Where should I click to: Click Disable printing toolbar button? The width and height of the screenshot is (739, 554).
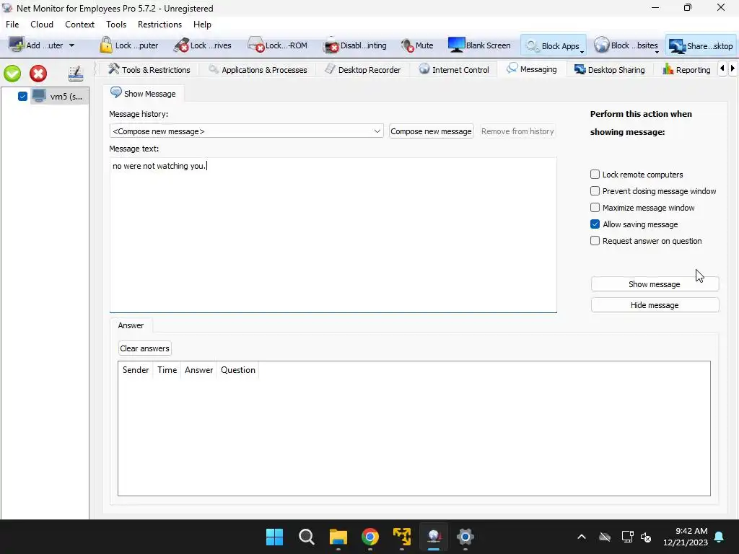coord(355,45)
